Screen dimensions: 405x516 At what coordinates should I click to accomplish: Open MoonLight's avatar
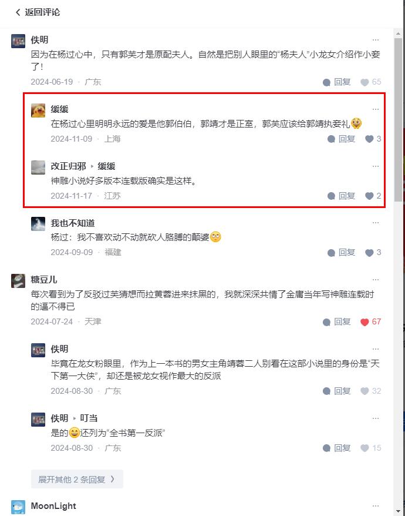pos(18,507)
